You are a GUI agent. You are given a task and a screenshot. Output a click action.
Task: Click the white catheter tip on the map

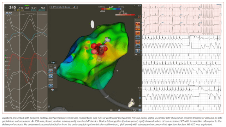pos(108,39)
